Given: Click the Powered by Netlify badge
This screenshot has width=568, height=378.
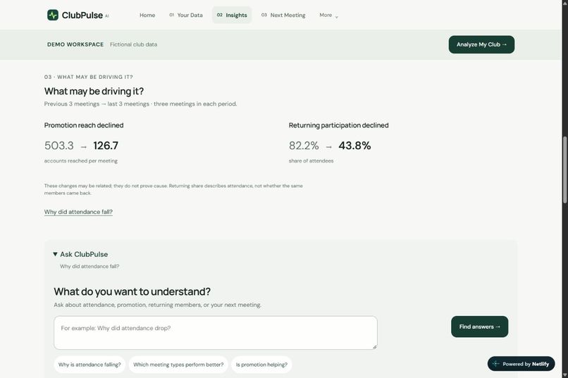Looking at the screenshot, I should [521, 364].
